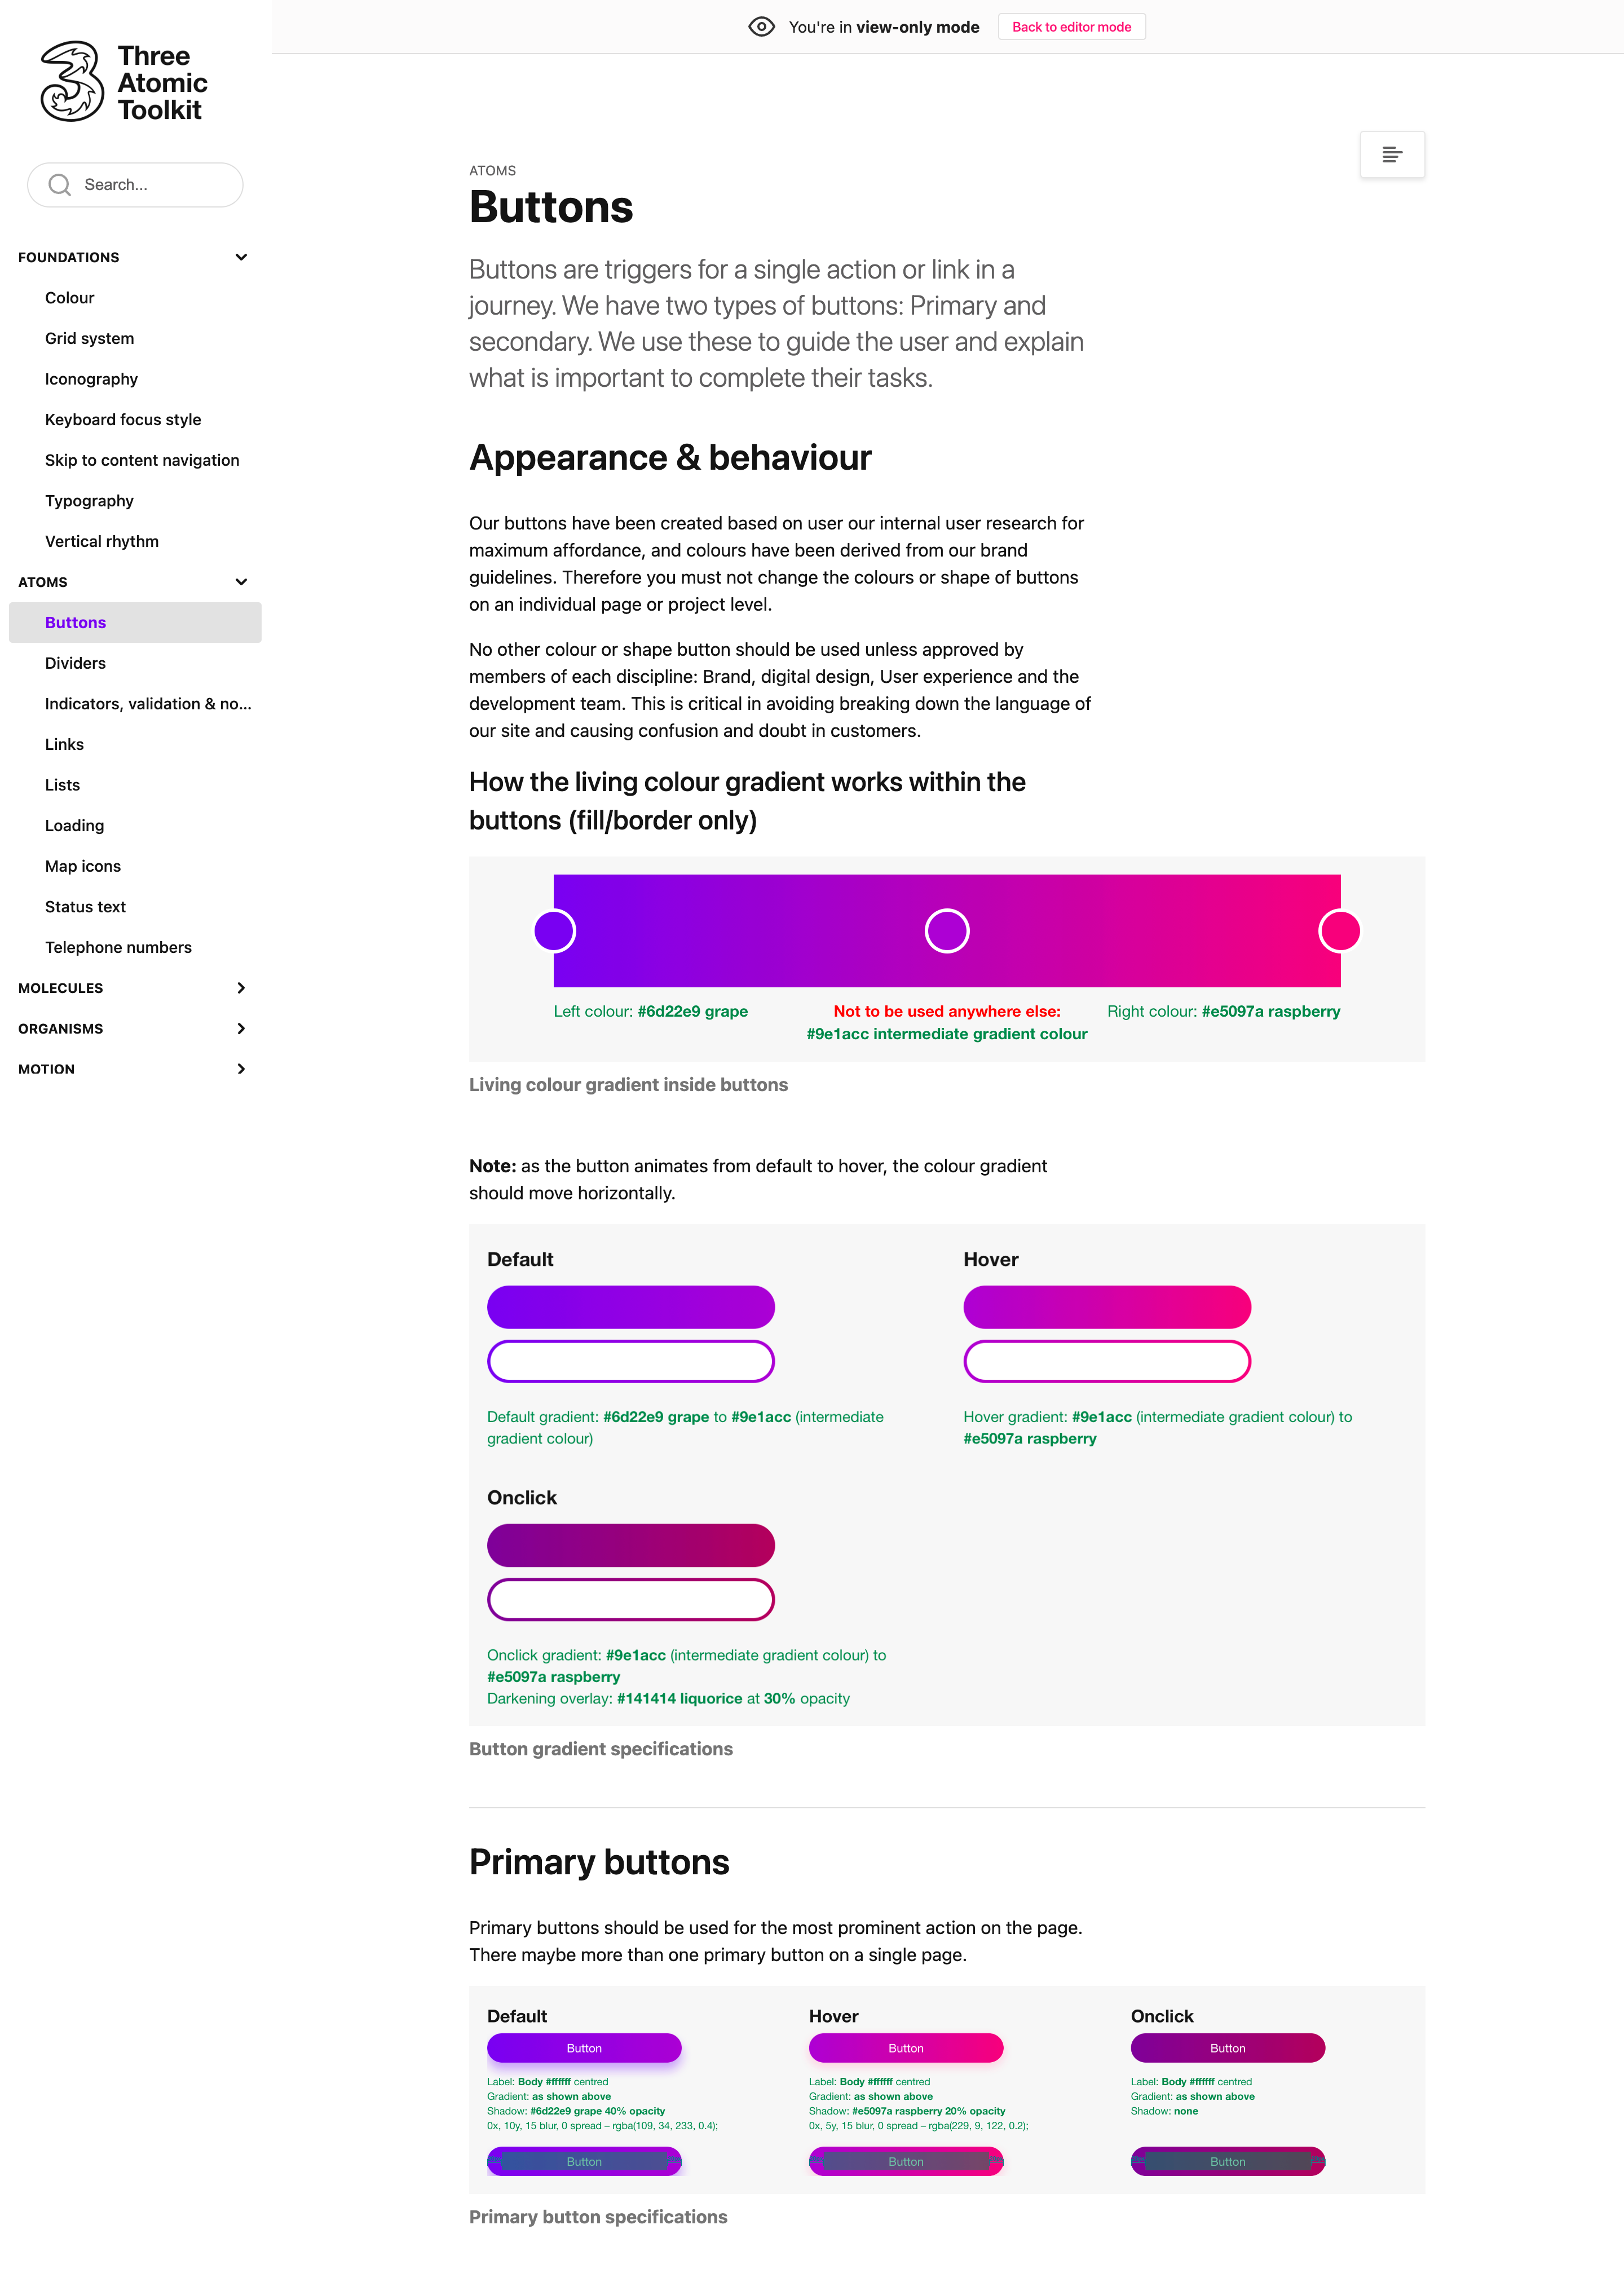Open the table of contents icon

point(1391,155)
